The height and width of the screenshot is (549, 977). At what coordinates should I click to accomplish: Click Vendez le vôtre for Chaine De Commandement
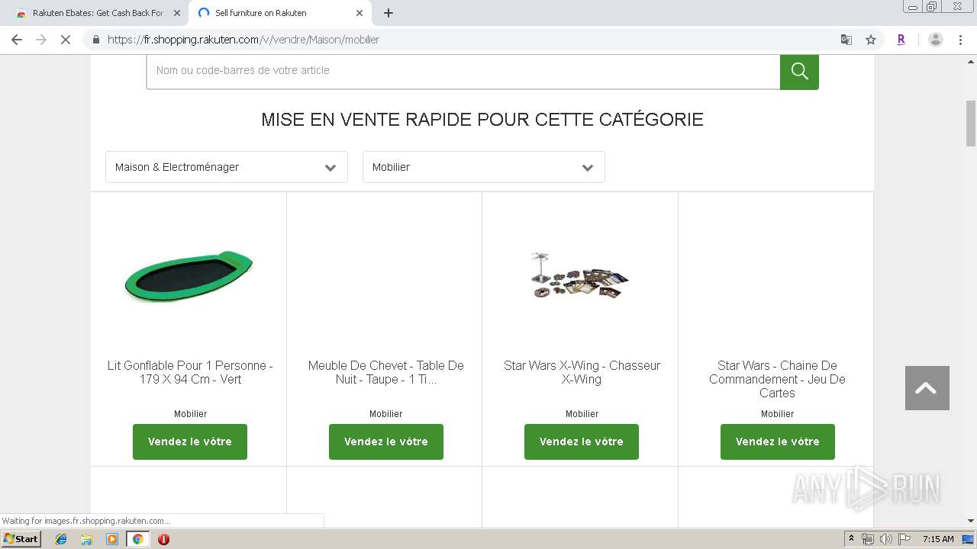pos(778,441)
